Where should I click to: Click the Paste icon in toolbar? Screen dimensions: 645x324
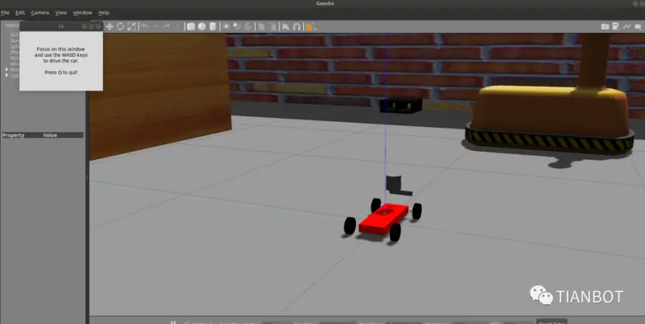tap(273, 27)
